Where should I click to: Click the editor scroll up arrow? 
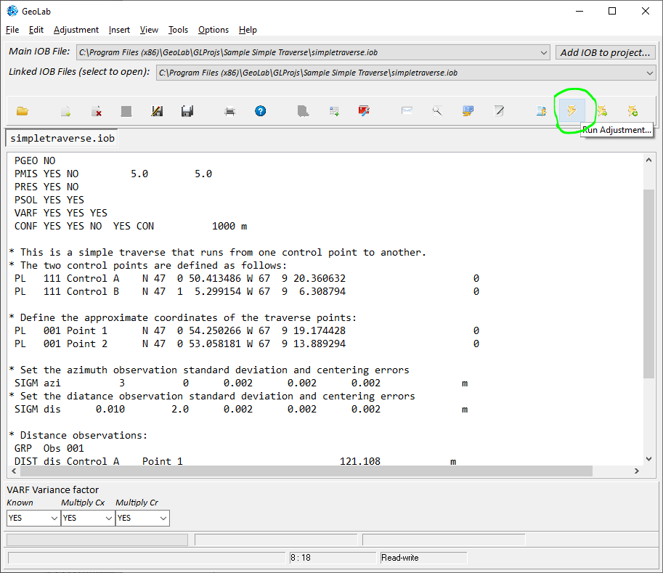point(648,160)
